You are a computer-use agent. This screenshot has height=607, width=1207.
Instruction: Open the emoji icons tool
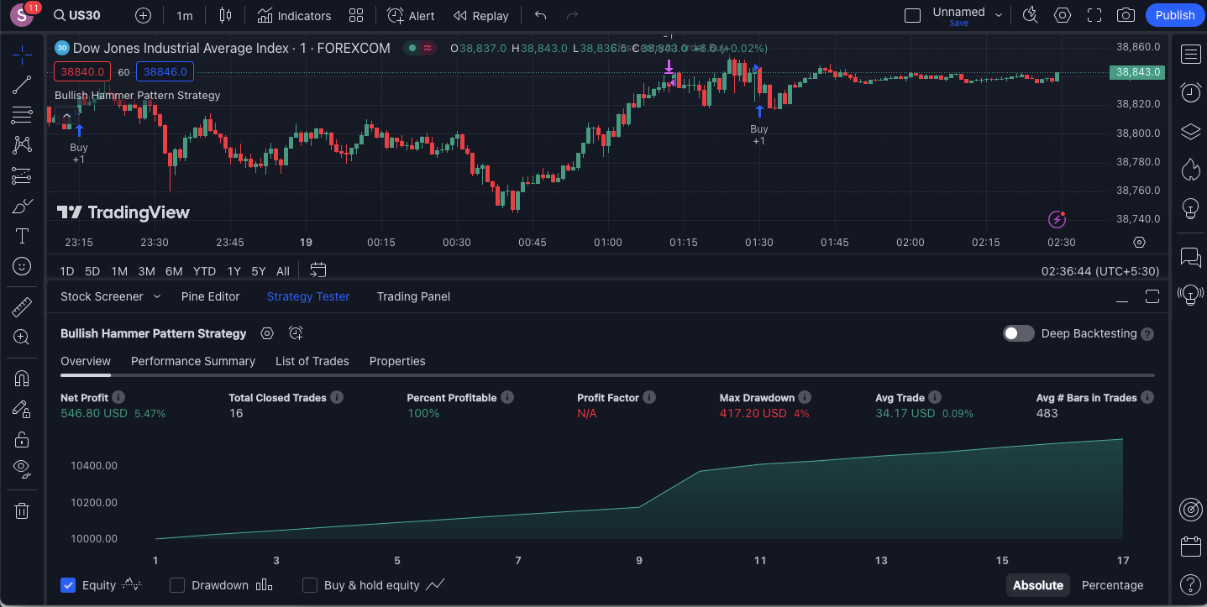[x=22, y=266]
